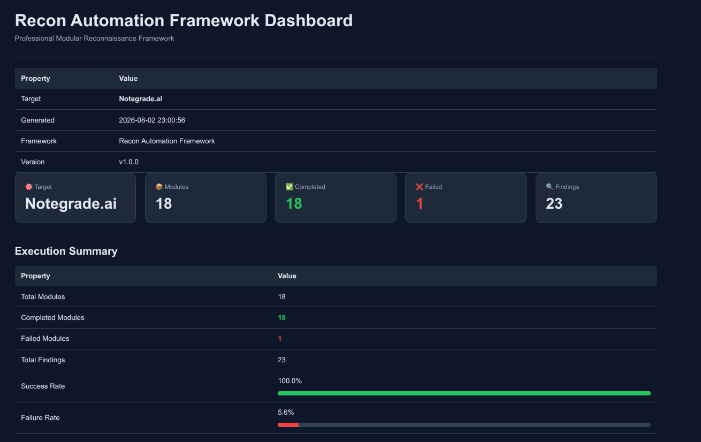The image size is (701, 442).
Task: Click the package box Modules icon
Action: (x=159, y=187)
